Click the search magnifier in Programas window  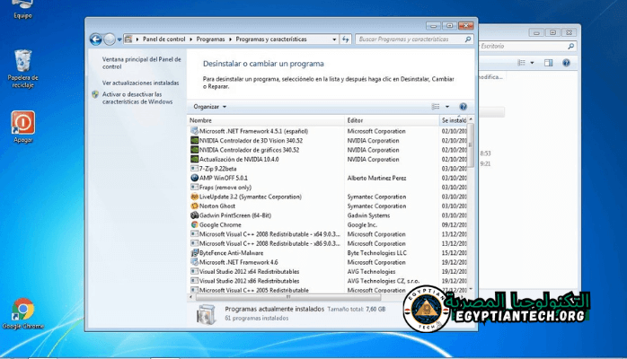[467, 39]
